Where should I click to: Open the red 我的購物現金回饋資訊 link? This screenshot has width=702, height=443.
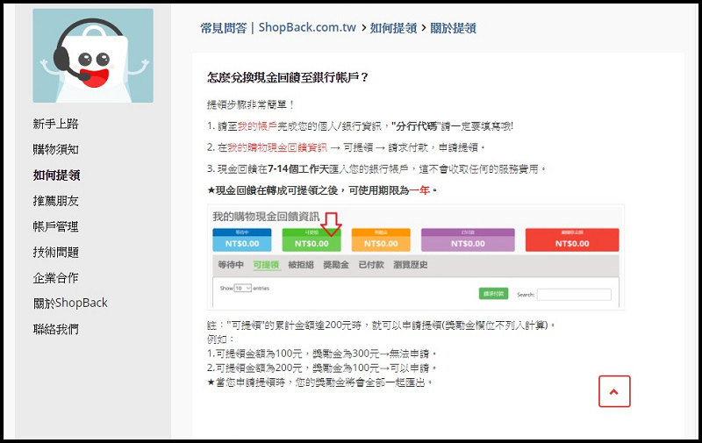click(x=277, y=147)
